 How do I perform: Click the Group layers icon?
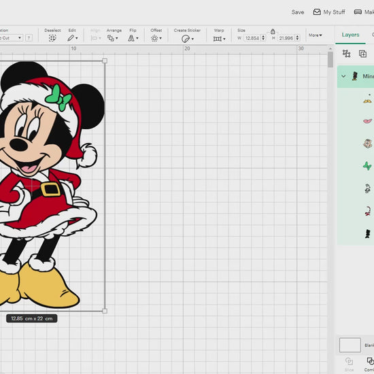(x=346, y=54)
